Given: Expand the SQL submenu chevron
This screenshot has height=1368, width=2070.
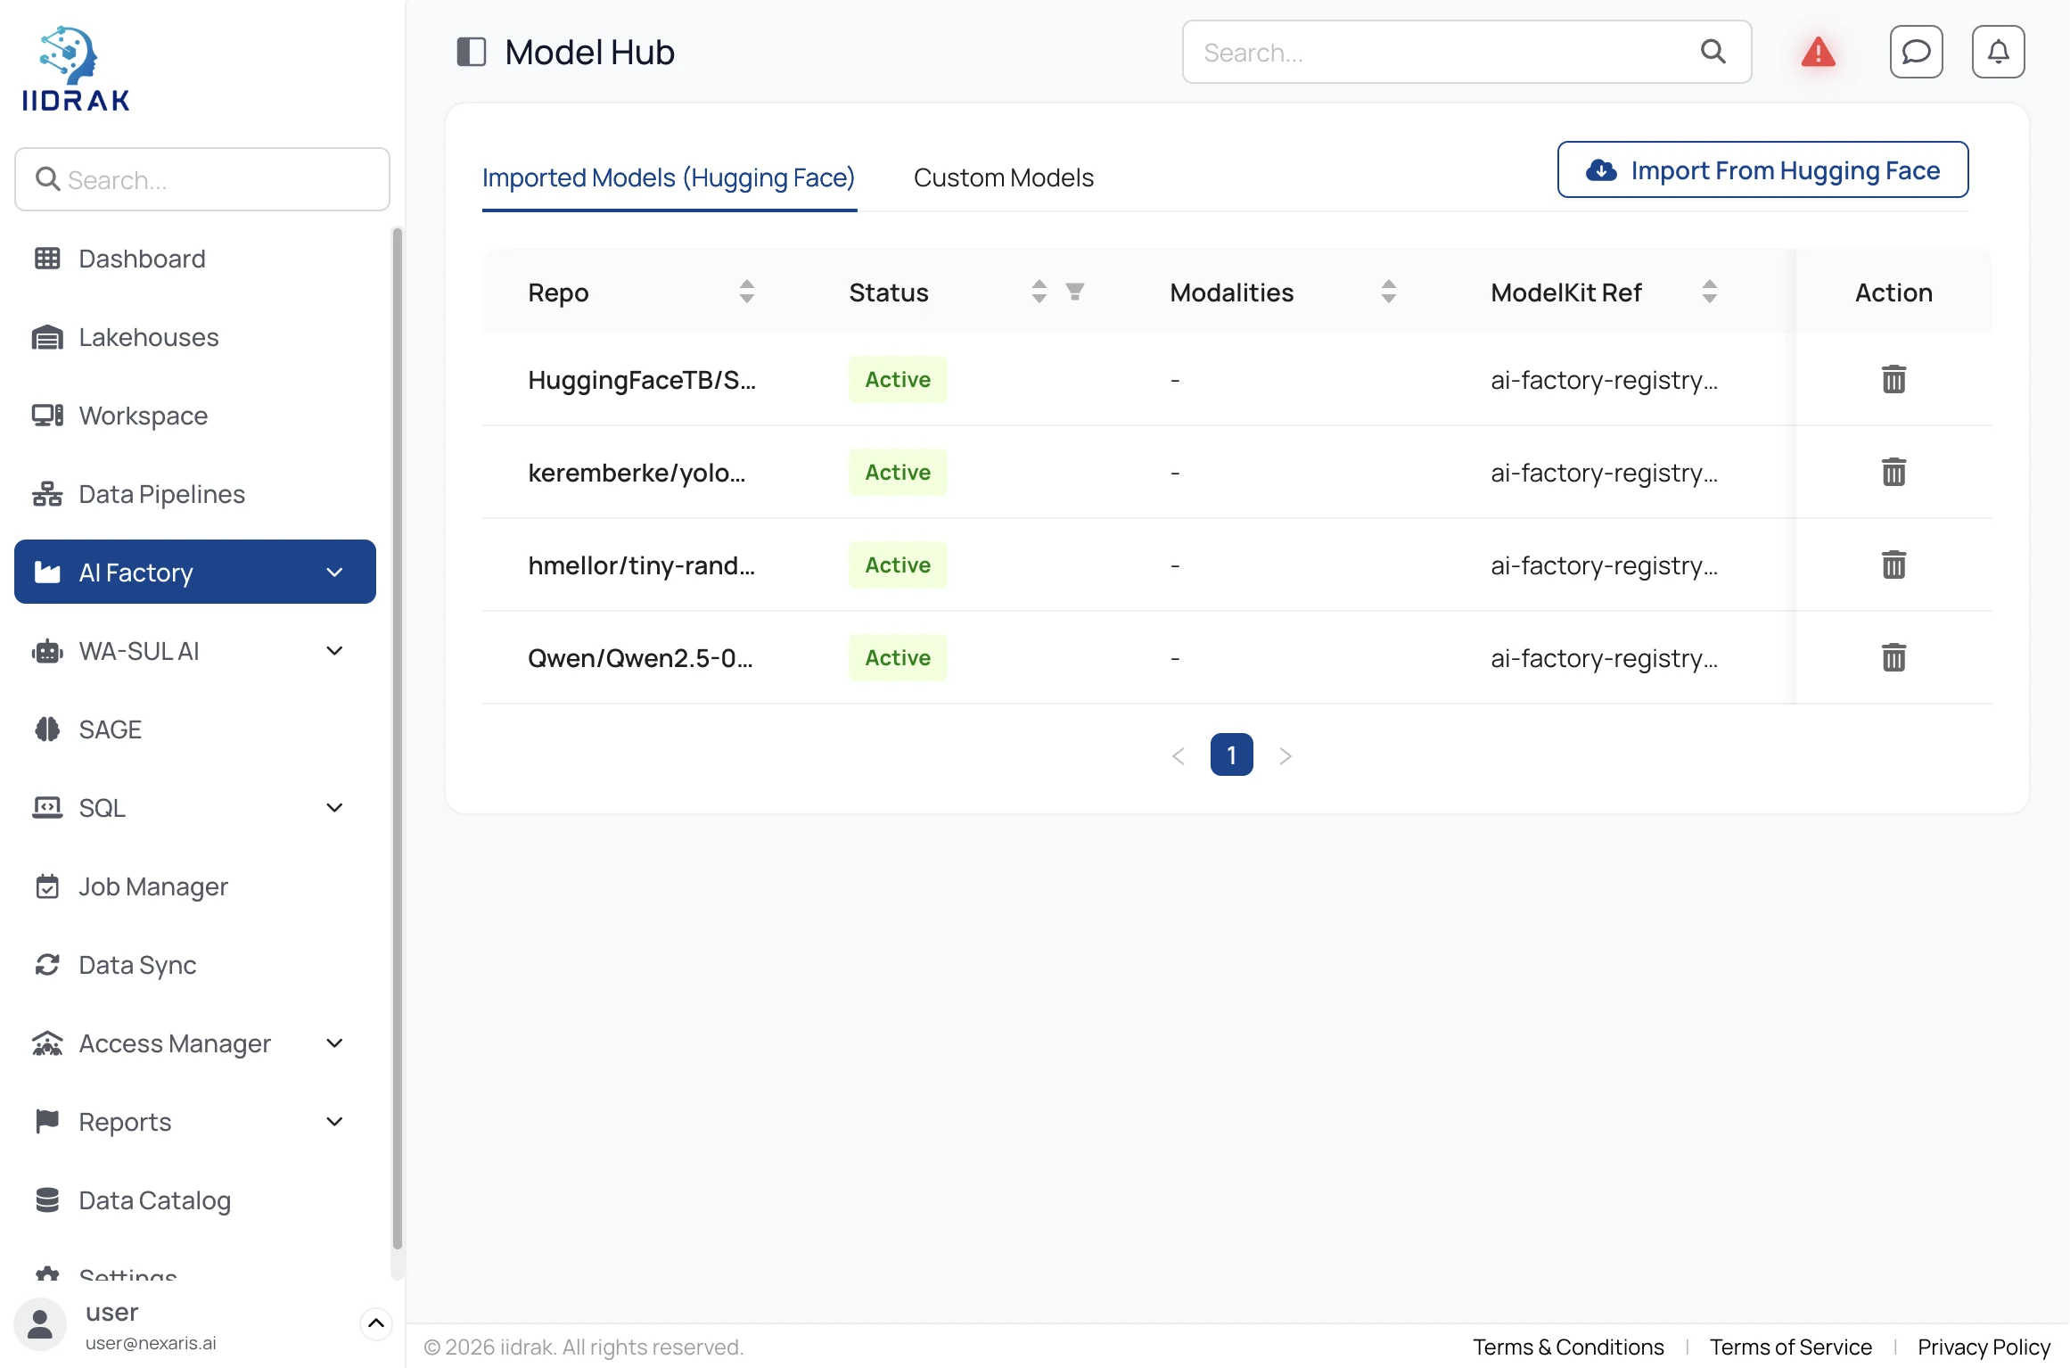Looking at the screenshot, I should point(334,808).
